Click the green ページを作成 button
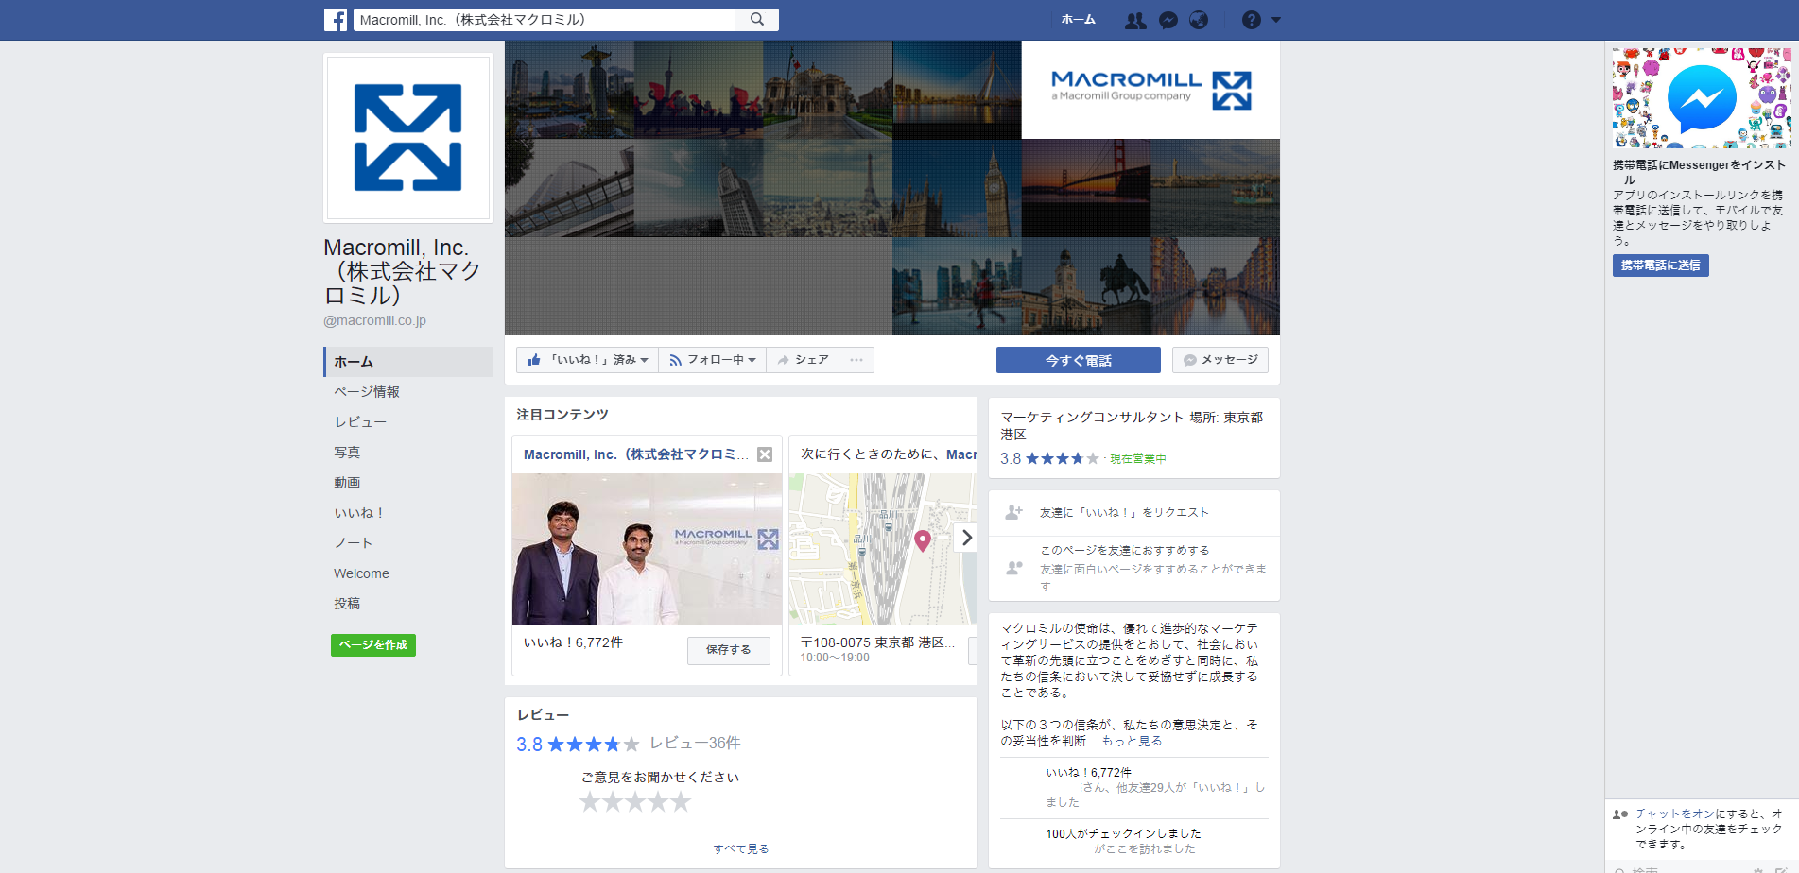This screenshot has height=873, width=1799. [x=373, y=645]
